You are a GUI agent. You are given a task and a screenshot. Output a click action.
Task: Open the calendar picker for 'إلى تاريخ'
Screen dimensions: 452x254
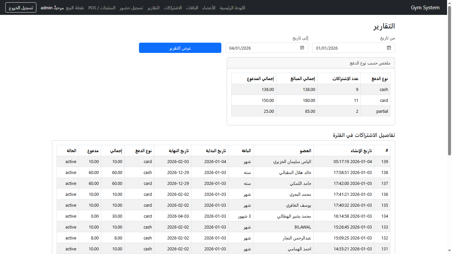tap(302, 48)
